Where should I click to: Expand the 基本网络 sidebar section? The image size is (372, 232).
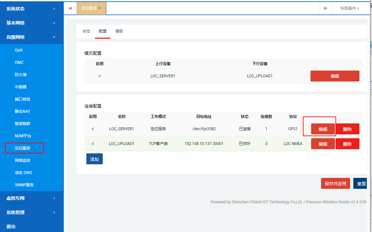31,23
